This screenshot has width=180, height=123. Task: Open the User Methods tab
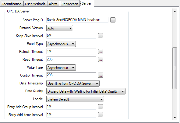[35, 4]
